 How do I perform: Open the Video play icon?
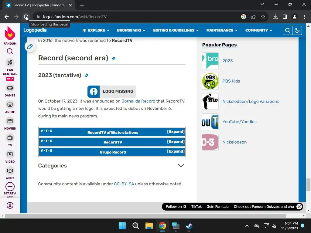click(10, 154)
